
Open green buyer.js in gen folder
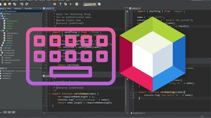(9, 23)
